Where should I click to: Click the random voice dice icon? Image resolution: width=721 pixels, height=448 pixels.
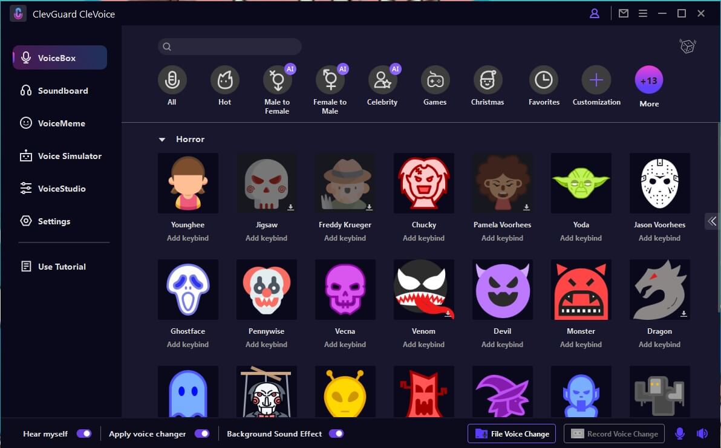[688, 46]
